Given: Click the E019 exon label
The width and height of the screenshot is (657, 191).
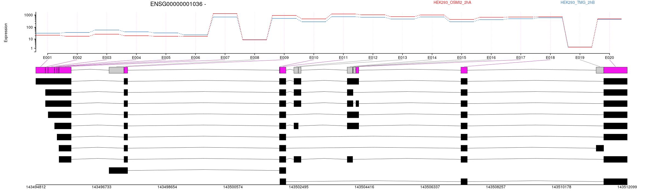Looking at the screenshot, I should 580,58.
